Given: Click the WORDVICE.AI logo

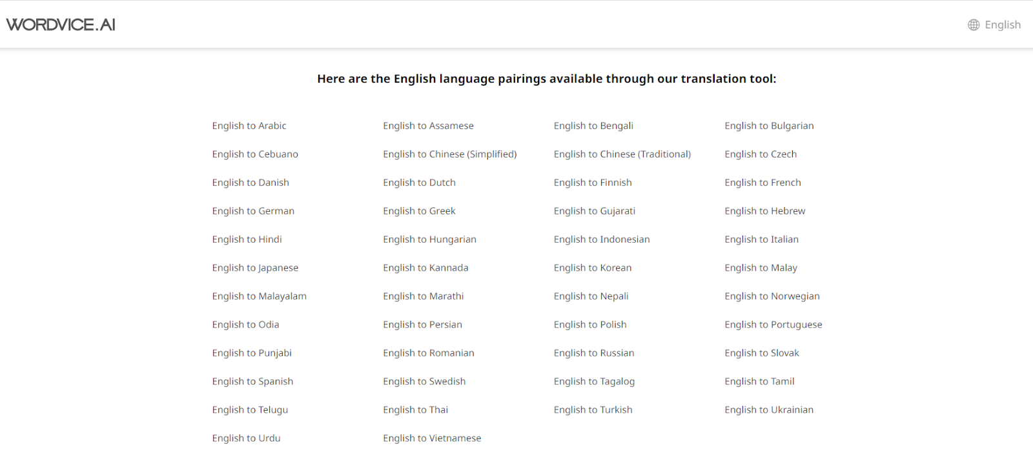Looking at the screenshot, I should 61,25.
